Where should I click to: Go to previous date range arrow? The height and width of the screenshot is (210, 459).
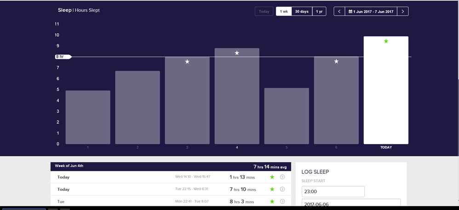pyautogui.click(x=339, y=11)
